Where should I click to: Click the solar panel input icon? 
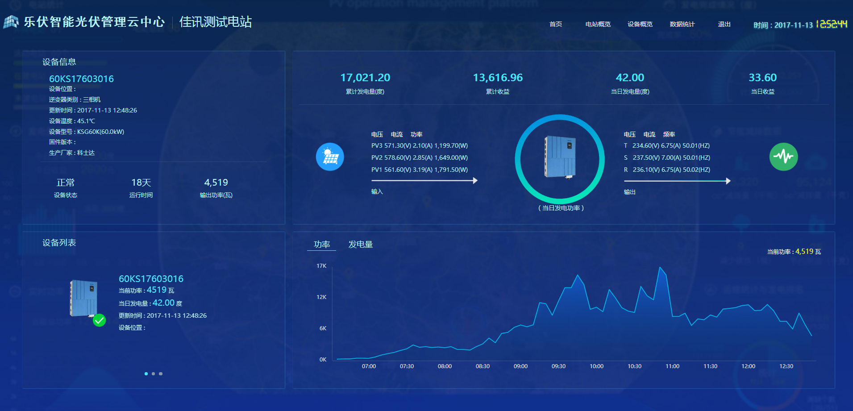tap(330, 157)
